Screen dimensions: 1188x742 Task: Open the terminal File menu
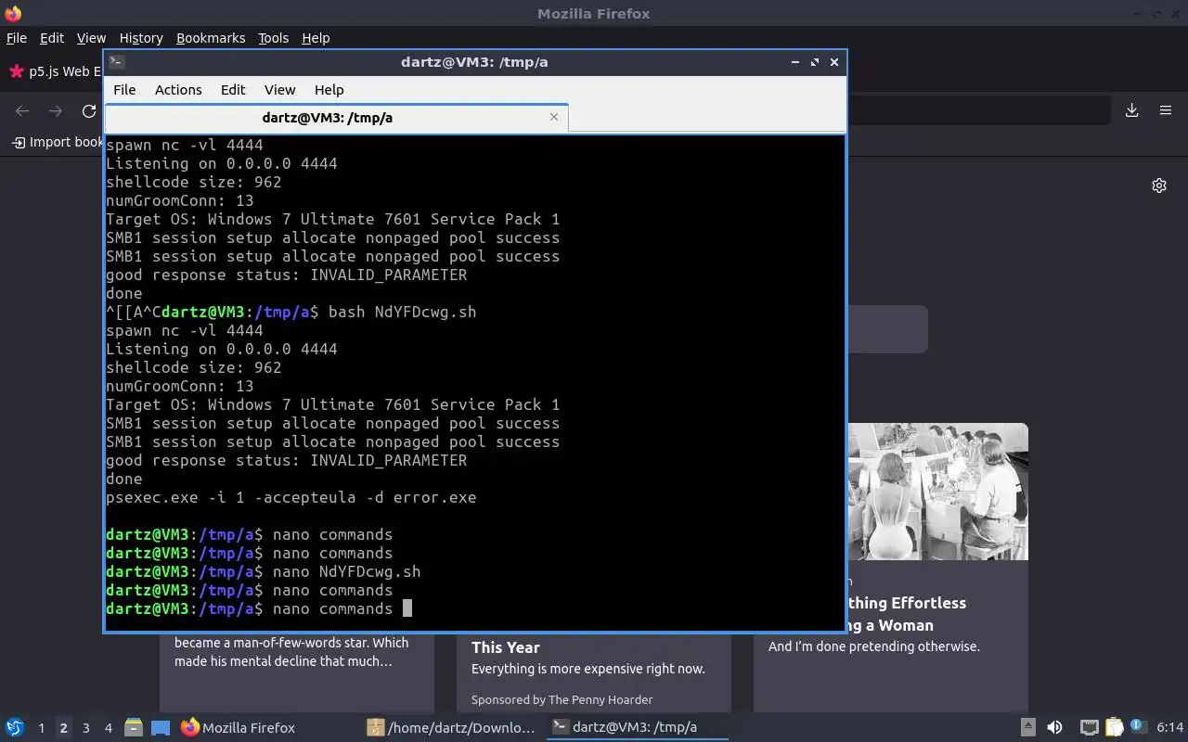point(124,90)
